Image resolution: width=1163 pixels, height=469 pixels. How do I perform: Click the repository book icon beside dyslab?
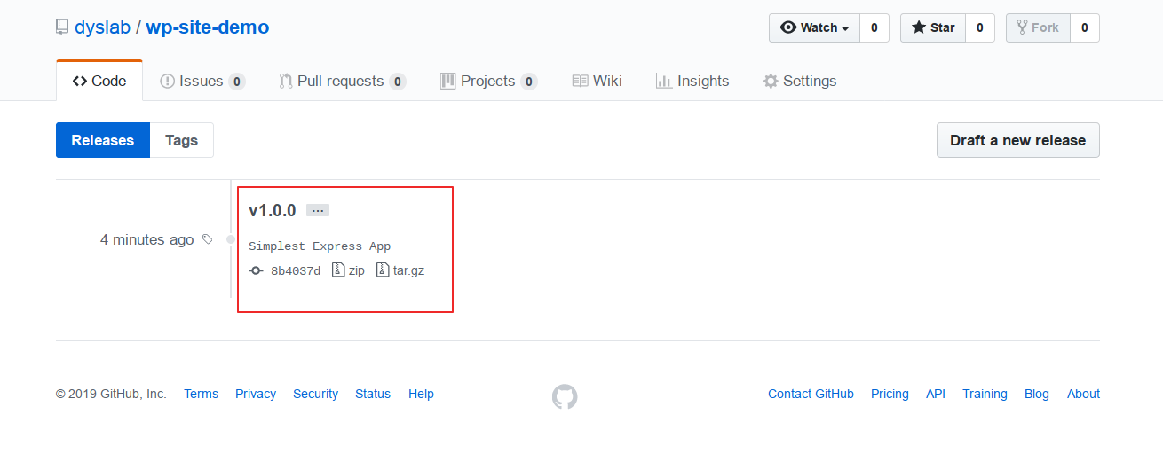[x=62, y=27]
